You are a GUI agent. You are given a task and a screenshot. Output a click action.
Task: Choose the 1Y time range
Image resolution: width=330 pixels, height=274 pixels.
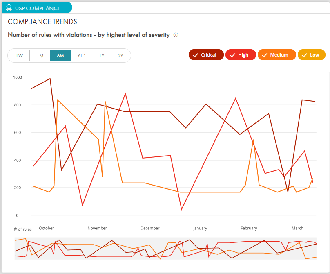tap(102, 56)
